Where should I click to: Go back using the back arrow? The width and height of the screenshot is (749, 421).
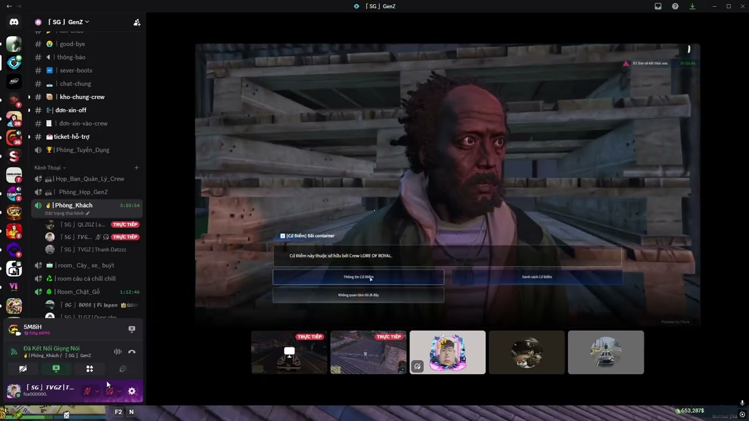pos(9,6)
